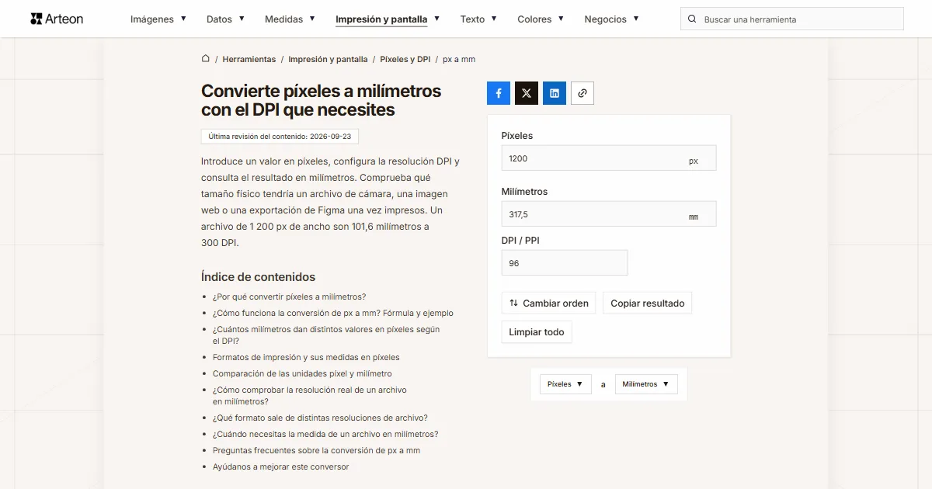Click the Buscar una herramienta search box
This screenshot has height=489, width=932.
coord(792,19)
